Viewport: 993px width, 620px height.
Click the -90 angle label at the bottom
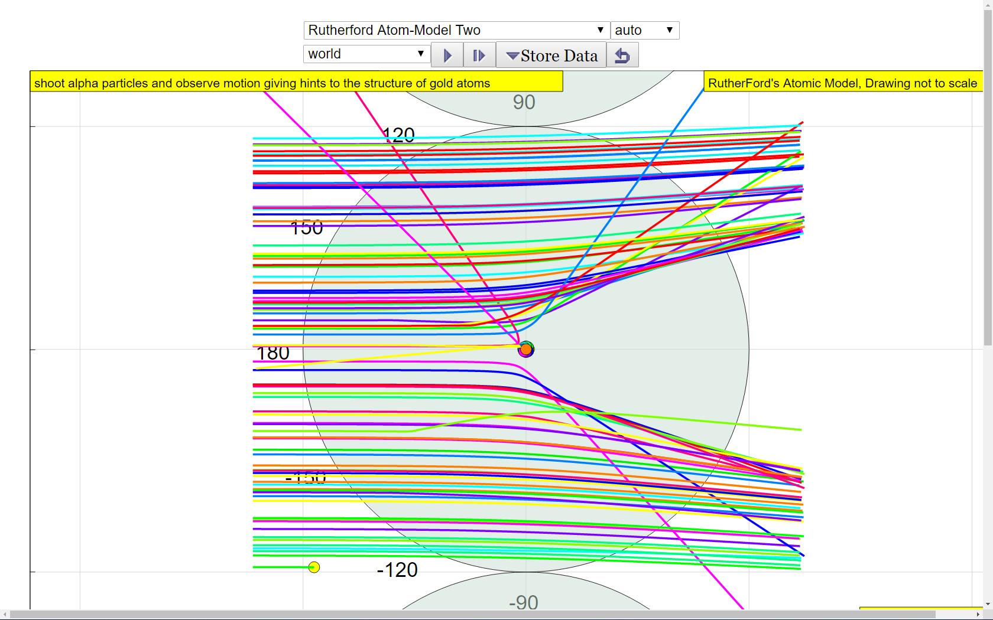(524, 602)
